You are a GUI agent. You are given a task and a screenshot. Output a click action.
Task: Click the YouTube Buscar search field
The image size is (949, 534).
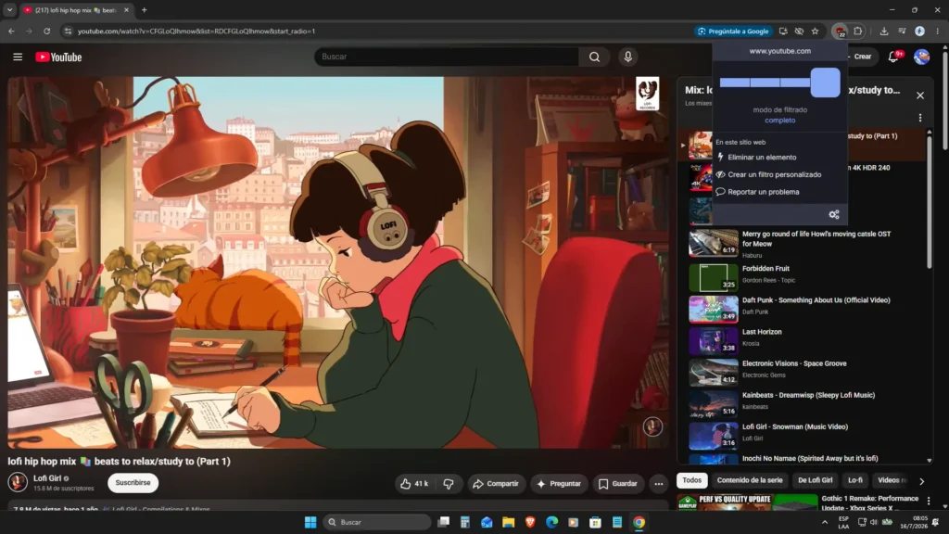tap(447, 57)
